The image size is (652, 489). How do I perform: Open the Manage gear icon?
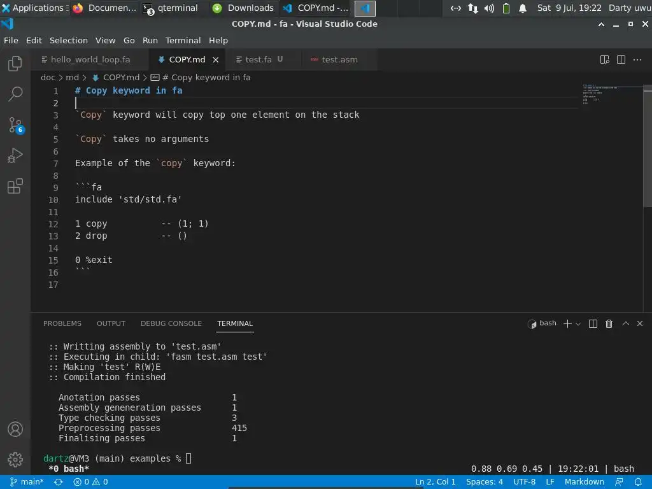click(15, 460)
